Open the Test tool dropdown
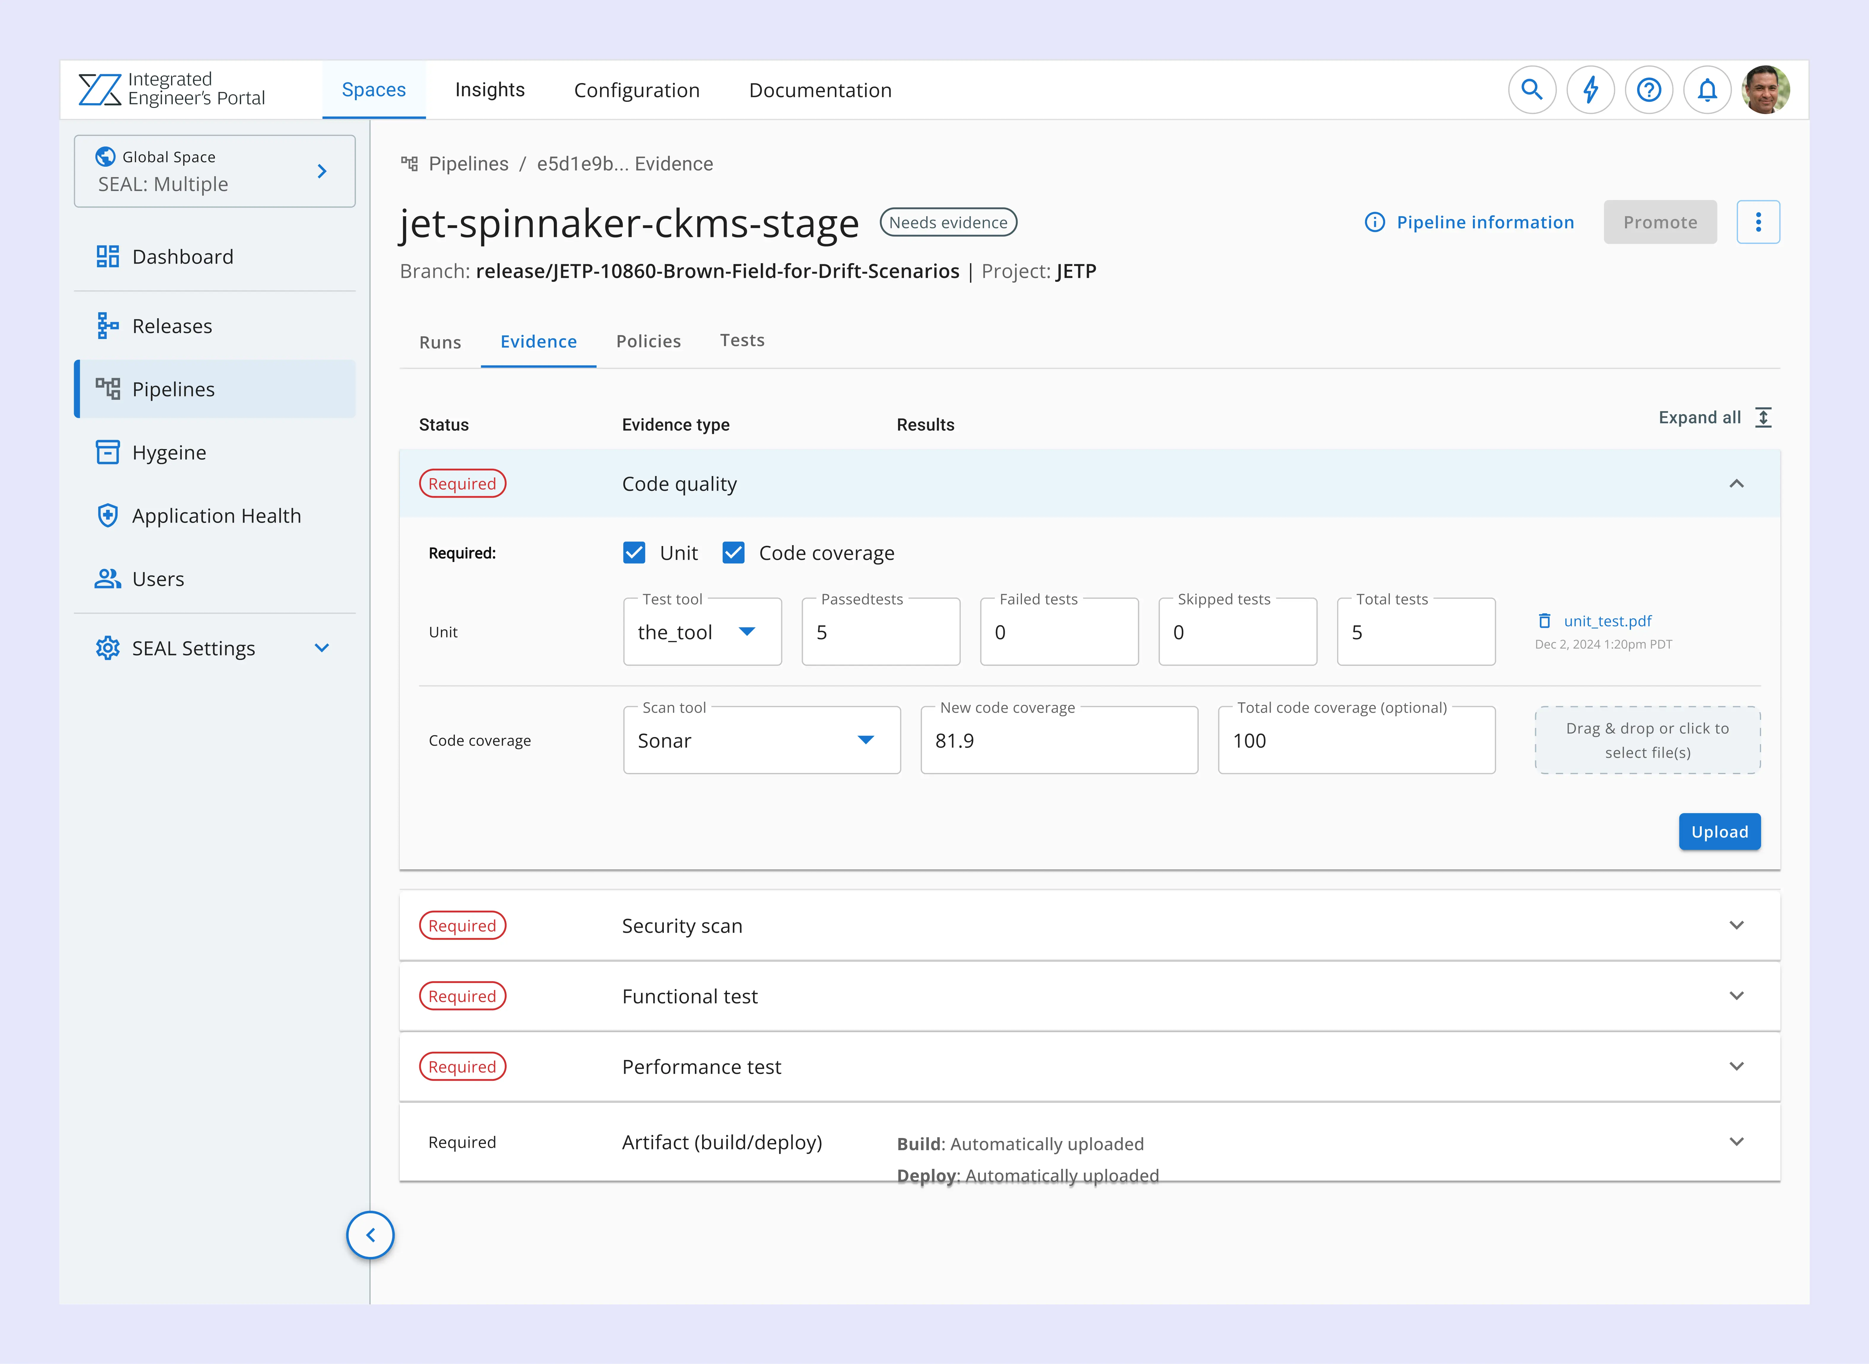This screenshot has width=1869, height=1364. click(702, 632)
